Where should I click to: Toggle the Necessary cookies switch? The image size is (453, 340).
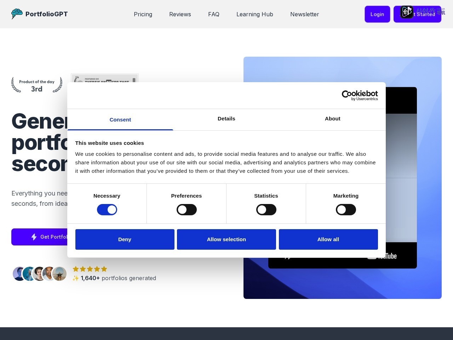107,210
